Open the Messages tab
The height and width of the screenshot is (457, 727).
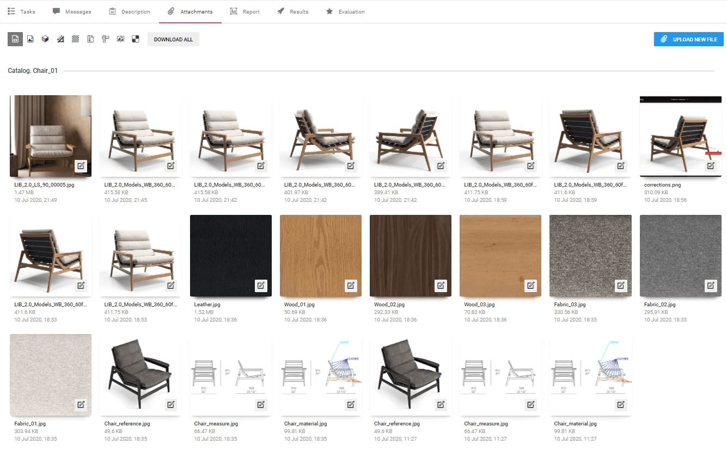point(72,11)
